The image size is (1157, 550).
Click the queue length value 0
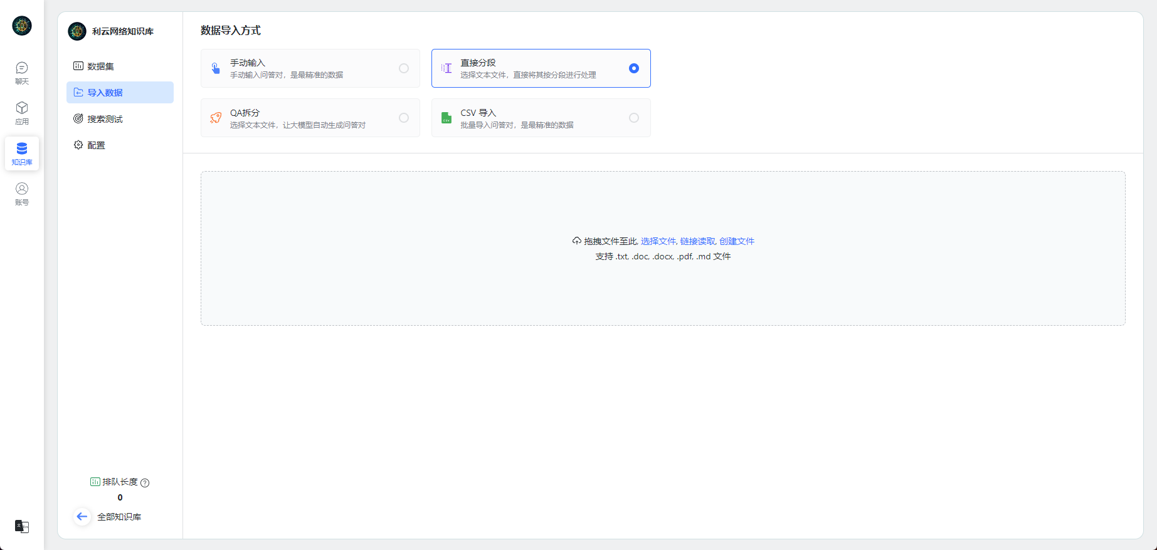coord(120,498)
